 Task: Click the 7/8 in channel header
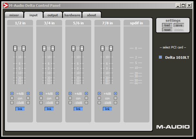(107, 23)
